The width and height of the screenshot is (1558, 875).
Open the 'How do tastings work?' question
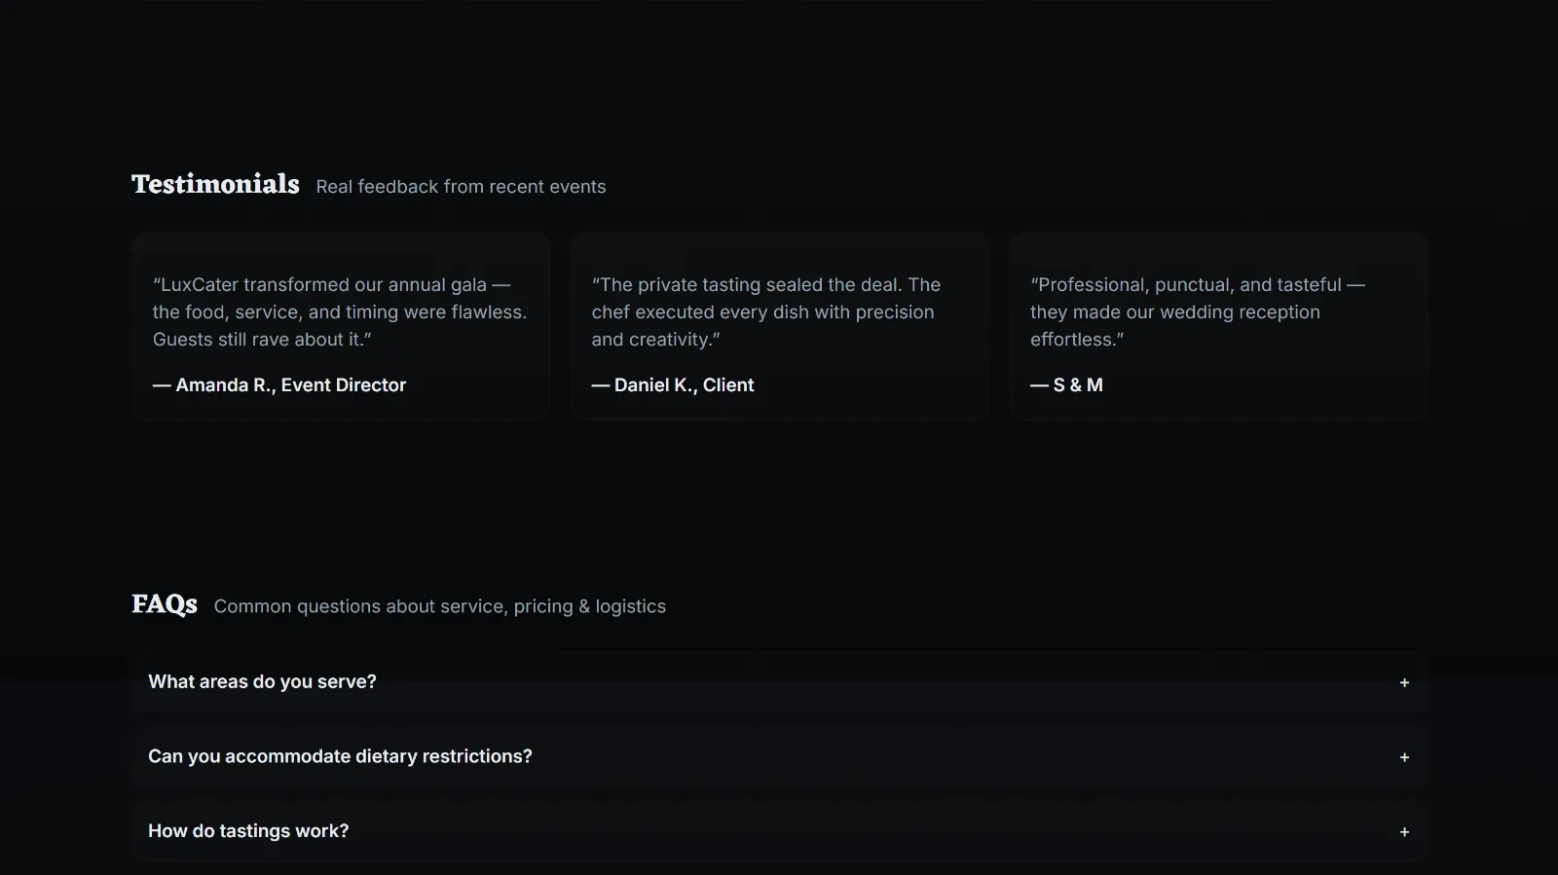248,831
